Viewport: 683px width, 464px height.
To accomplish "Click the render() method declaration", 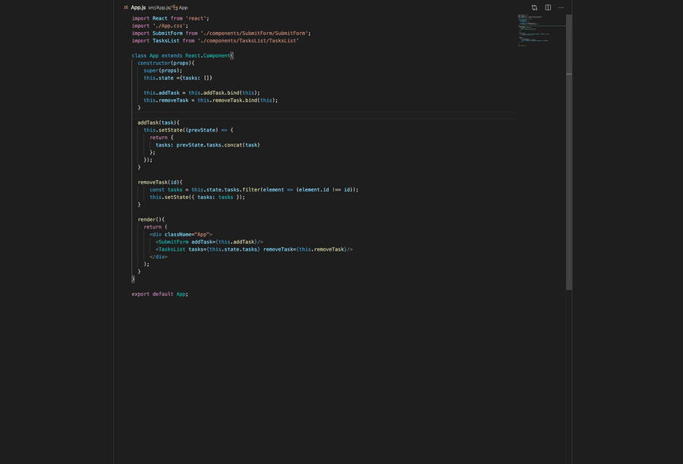I will (150, 219).
